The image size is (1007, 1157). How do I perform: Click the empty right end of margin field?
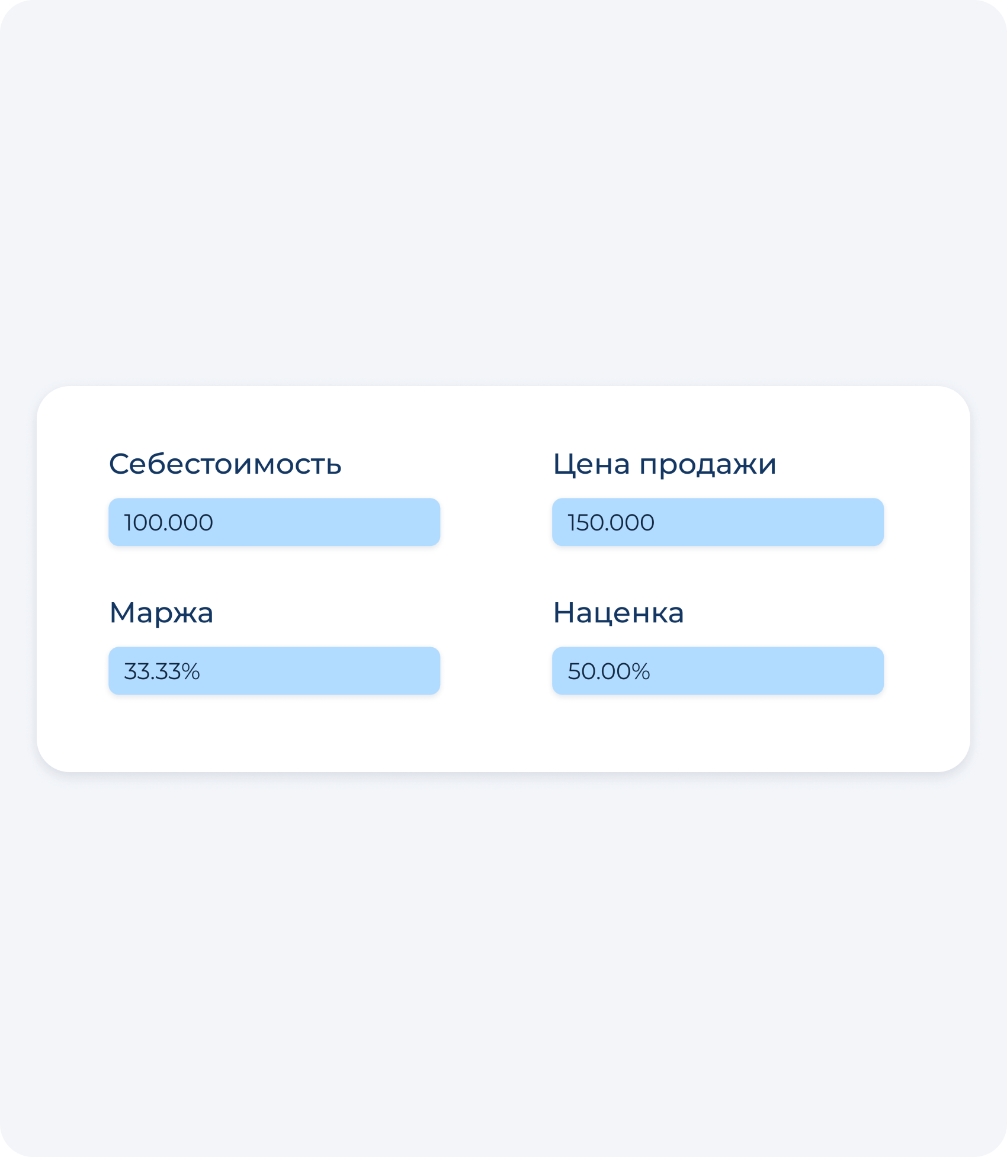point(409,671)
